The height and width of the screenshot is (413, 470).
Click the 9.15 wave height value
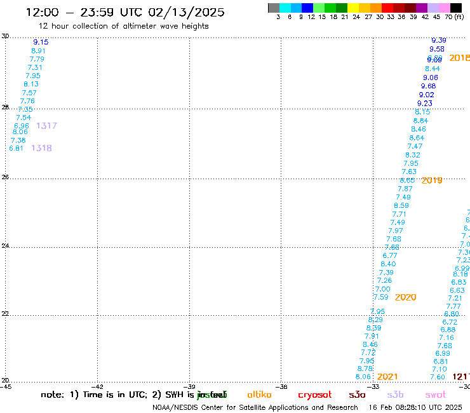click(x=41, y=42)
